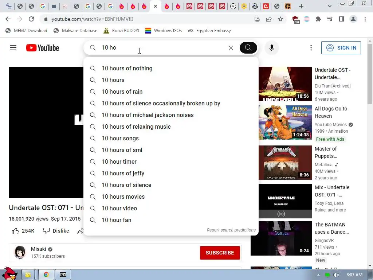The width and height of the screenshot is (373, 280).
Task: Click the volume speaker tray icon
Action: [x=336, y=275]
